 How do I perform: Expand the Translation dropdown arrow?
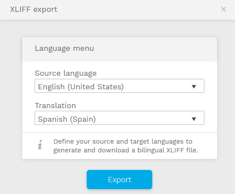(x=194, y=119)
